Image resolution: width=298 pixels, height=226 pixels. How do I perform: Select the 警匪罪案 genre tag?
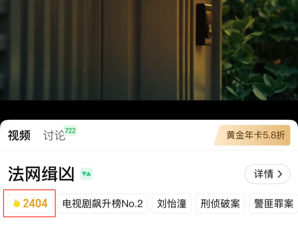274,204
